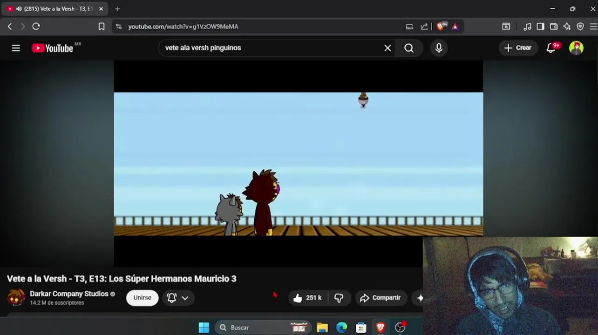Open a new browser tab
This screenshot has height=335, width=598.
coord(117,9)
